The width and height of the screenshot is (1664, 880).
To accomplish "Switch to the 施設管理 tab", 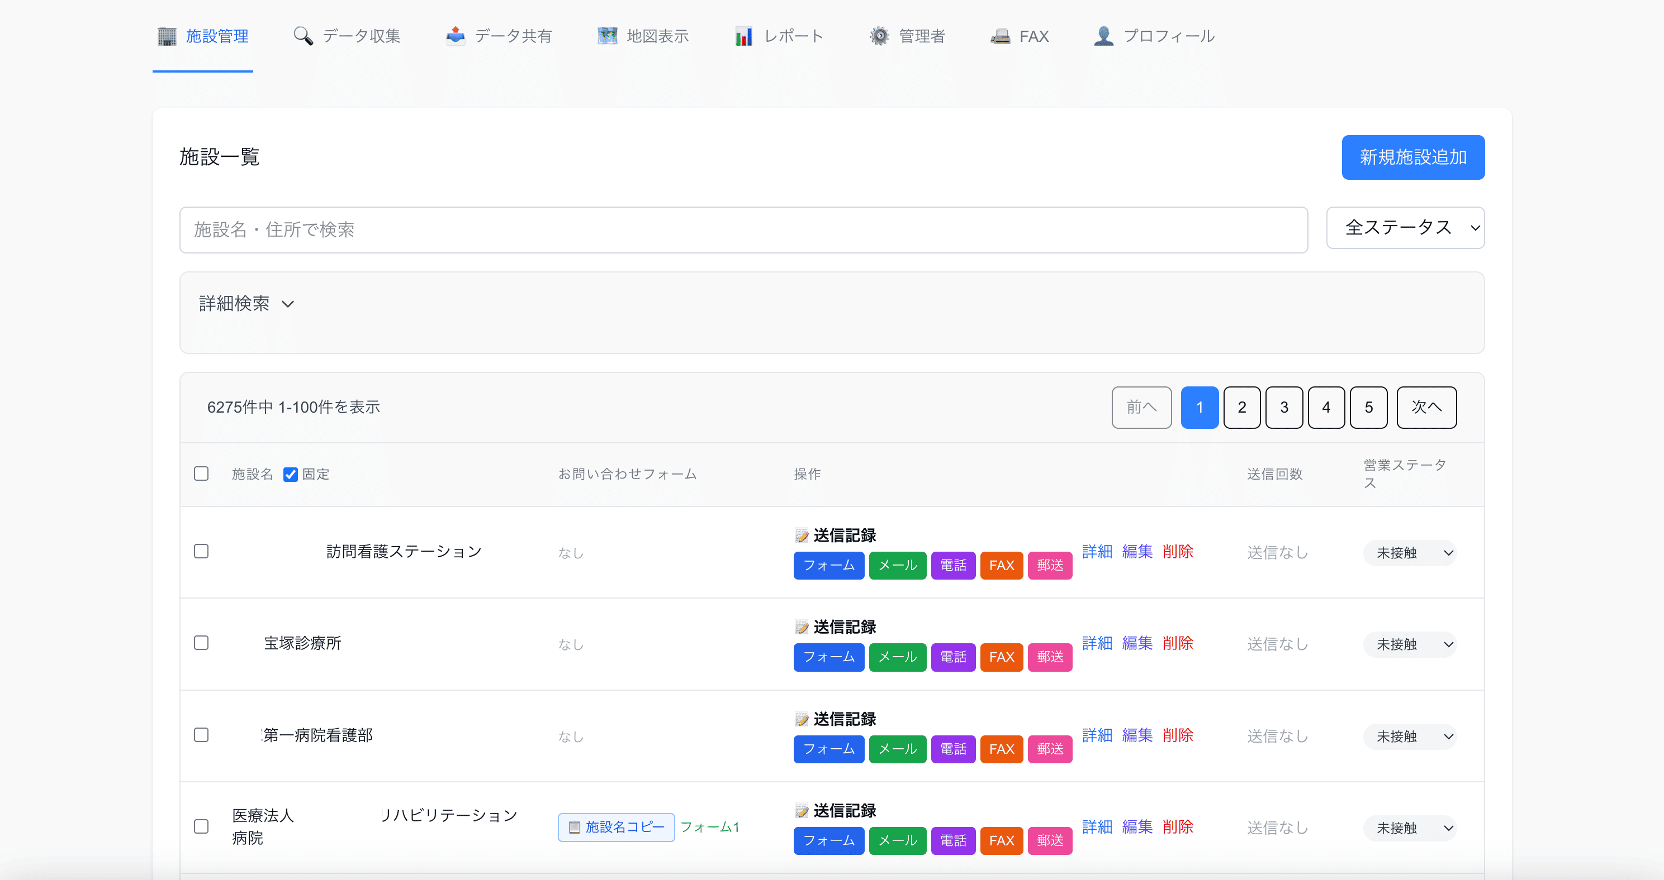I will [202, 36].
